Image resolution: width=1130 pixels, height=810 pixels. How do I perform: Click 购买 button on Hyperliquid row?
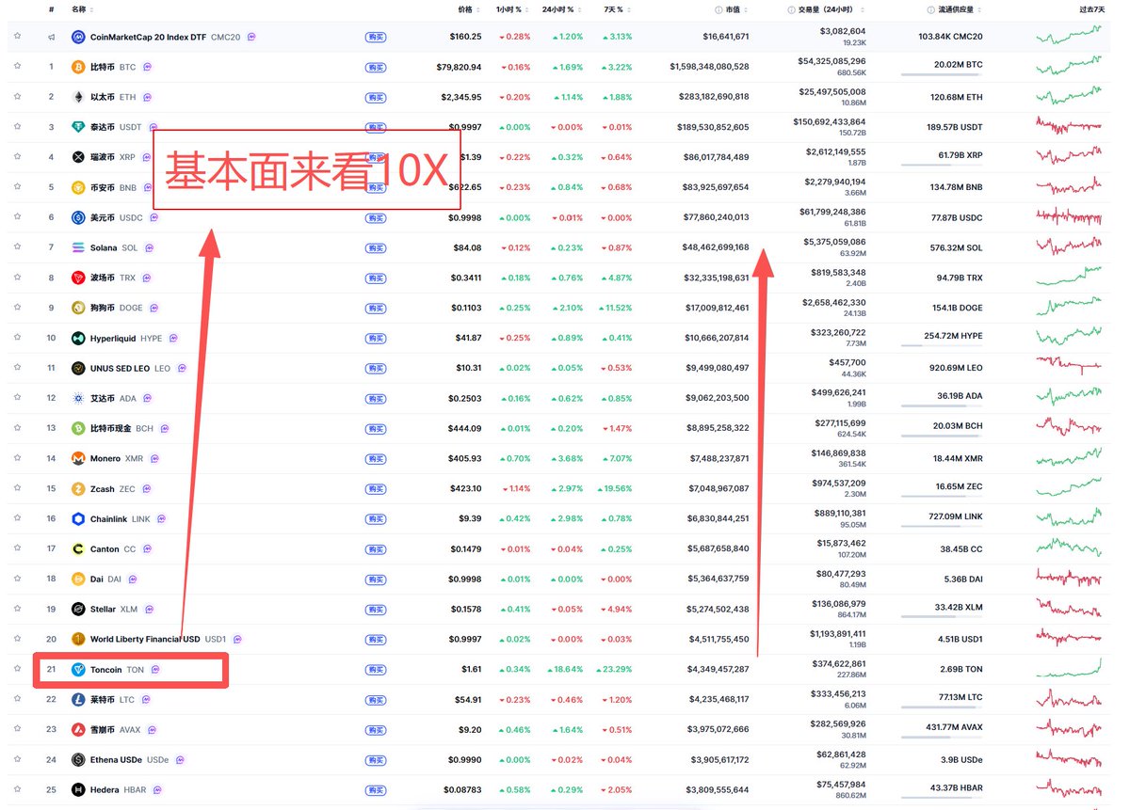click(x=376, y=338)
